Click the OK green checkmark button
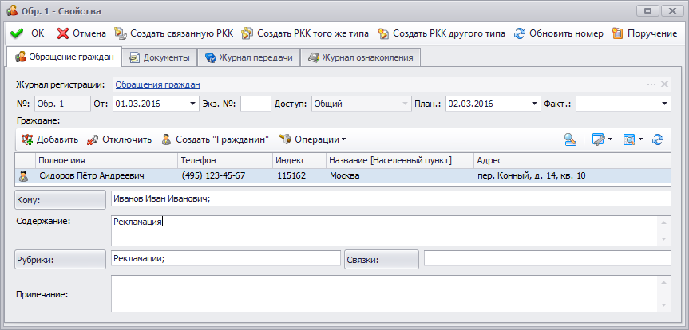 click(x=28, y=33)
